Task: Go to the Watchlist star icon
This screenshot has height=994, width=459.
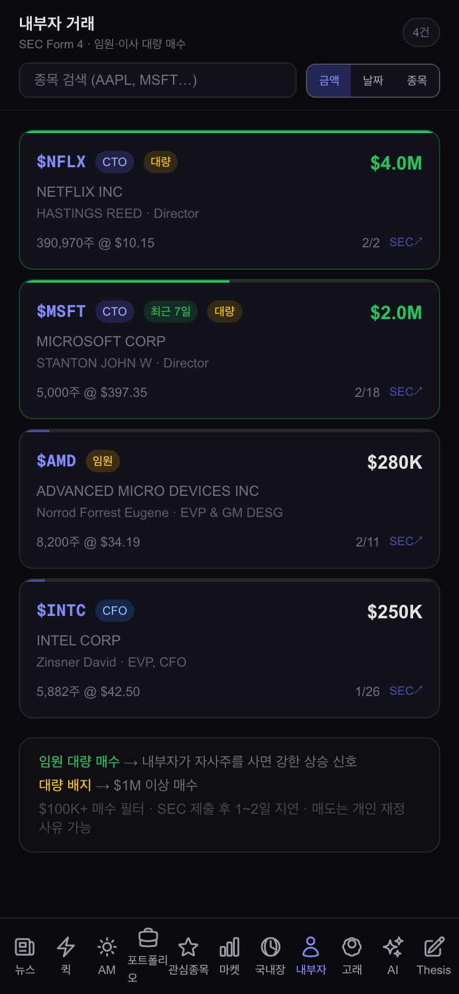Action: [188, 947]
